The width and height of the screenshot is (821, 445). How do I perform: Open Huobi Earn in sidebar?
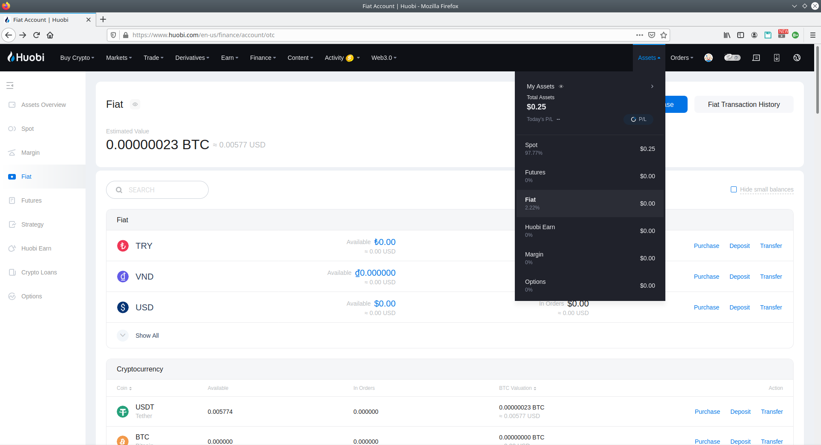tap(36, 248)
